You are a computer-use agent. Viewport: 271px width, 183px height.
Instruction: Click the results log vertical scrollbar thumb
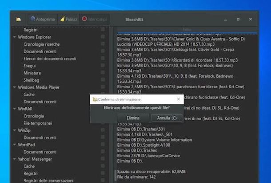click(x=115, y=175)
